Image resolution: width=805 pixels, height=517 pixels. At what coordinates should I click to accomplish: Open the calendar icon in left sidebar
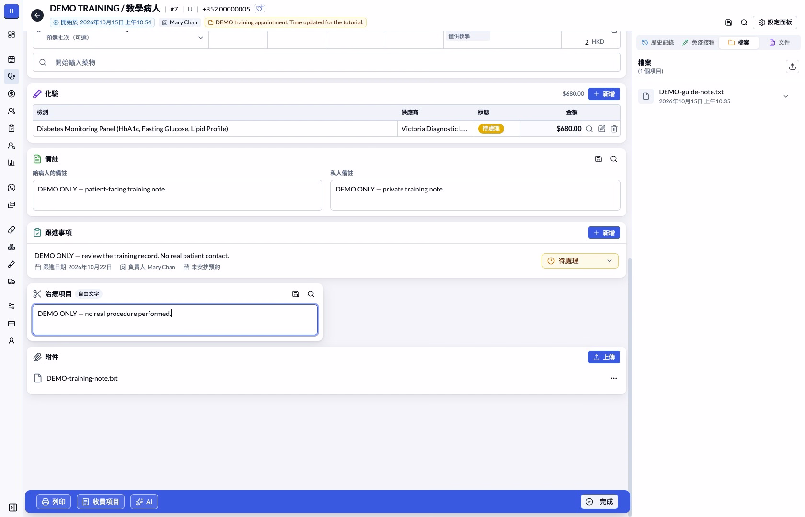coord(11,59)
